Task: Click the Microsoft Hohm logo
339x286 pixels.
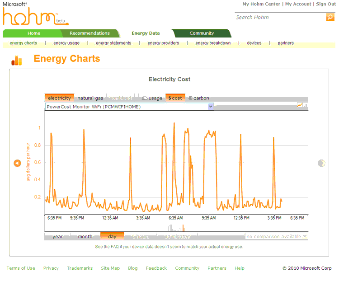Action: (x=36, y=14)
